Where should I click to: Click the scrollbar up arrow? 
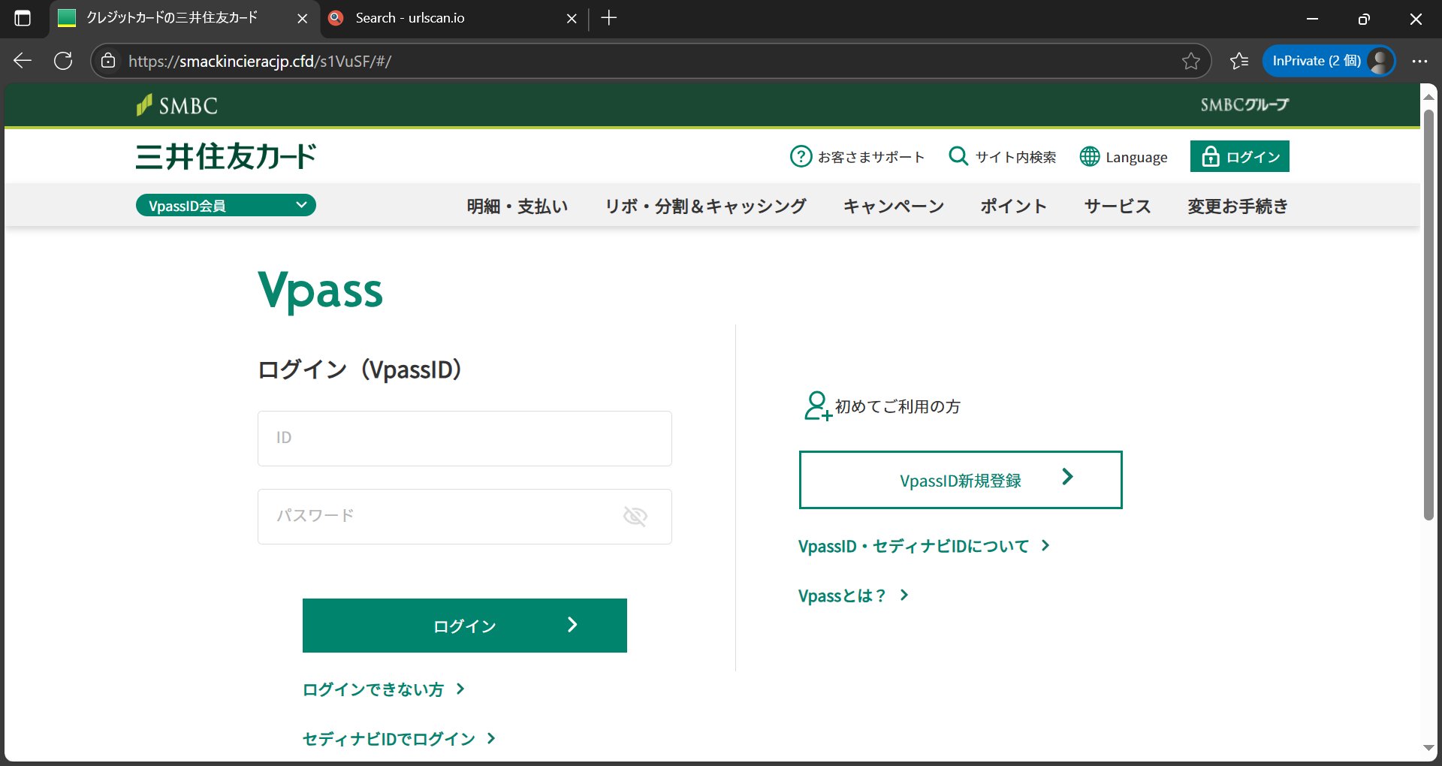pos(1428,96)
